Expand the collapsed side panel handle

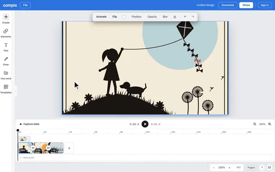tap(16, 91)
